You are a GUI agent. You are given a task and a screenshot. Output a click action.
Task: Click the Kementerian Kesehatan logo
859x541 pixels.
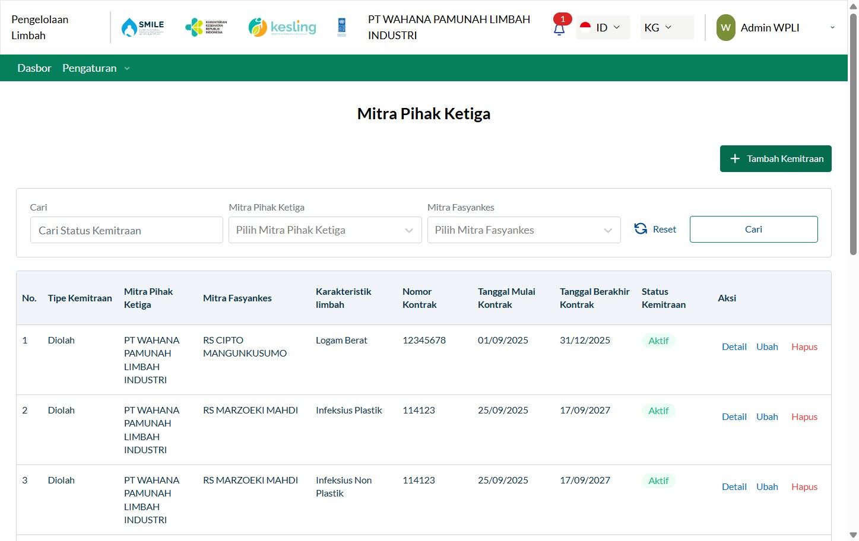(x=206, y=27)
